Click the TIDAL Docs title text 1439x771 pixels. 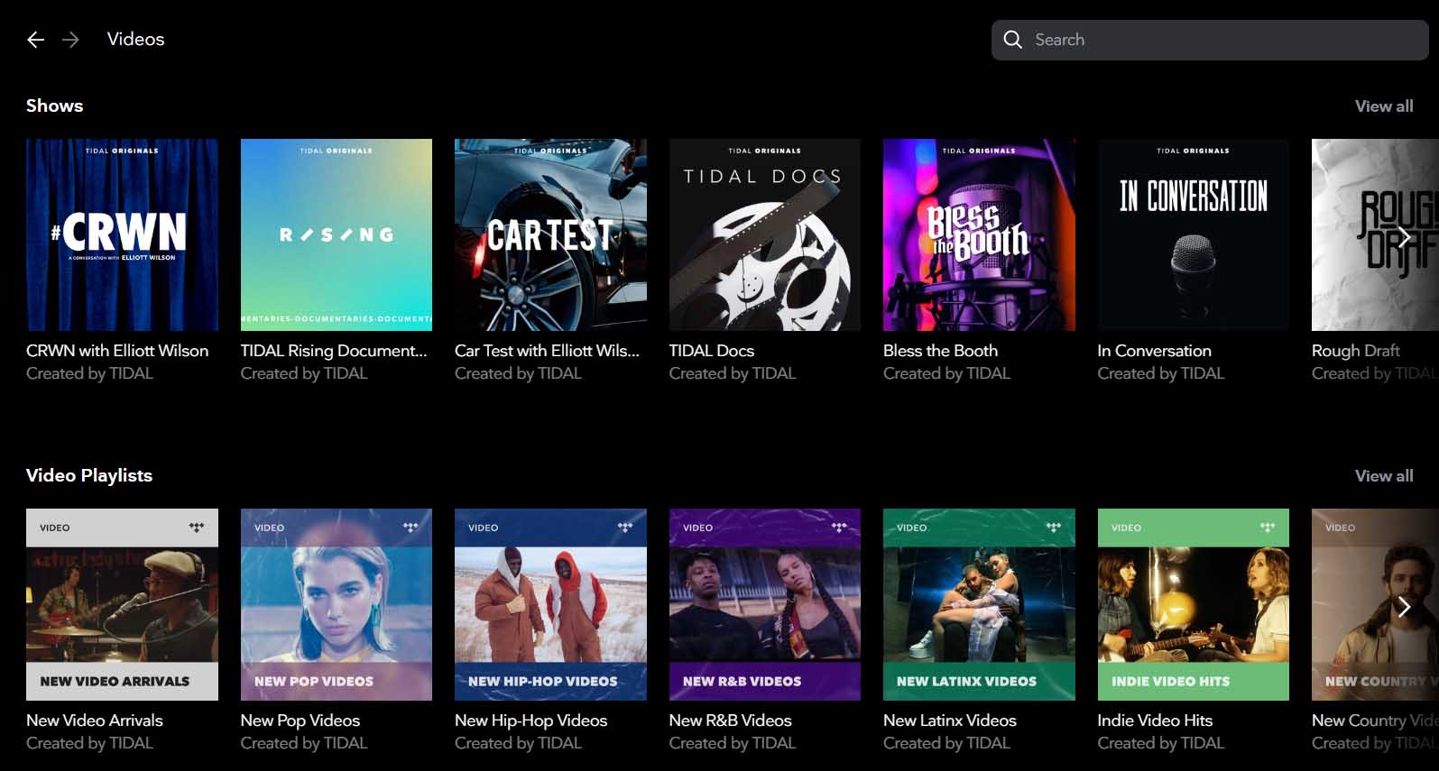click(712, 351)
